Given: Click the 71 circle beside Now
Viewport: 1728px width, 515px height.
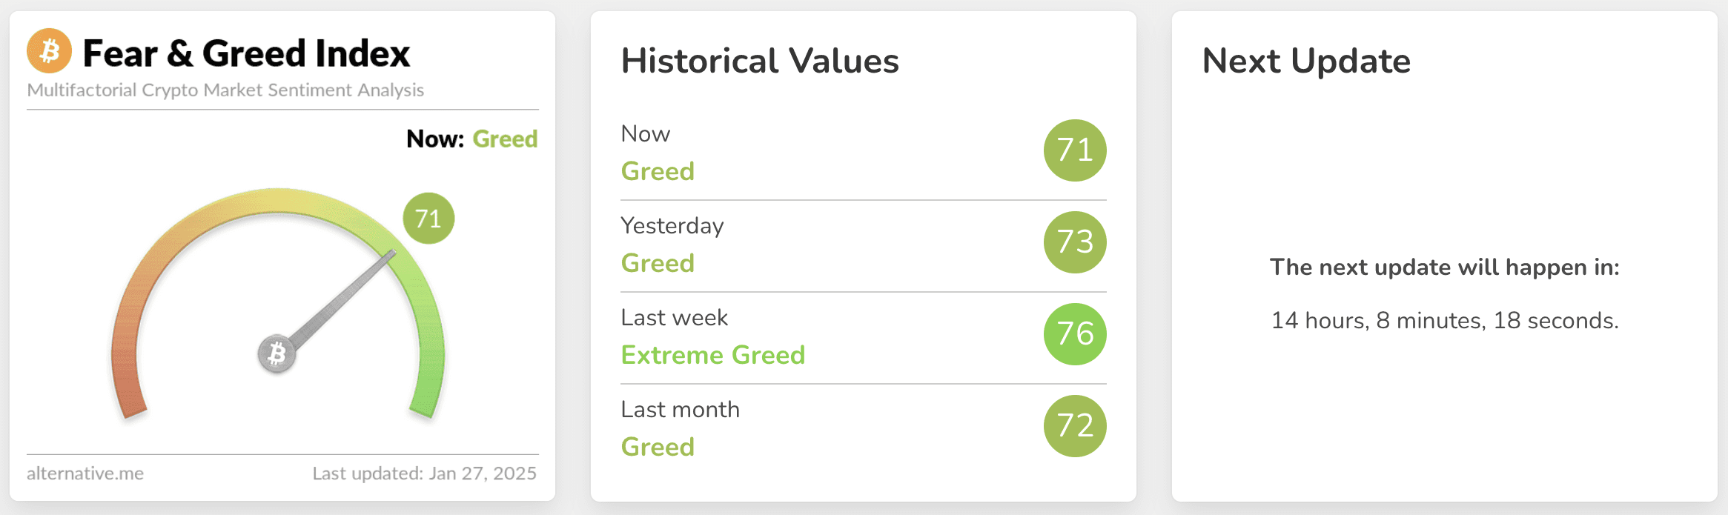Looking at the screenshot, I should click(1075, 150).
